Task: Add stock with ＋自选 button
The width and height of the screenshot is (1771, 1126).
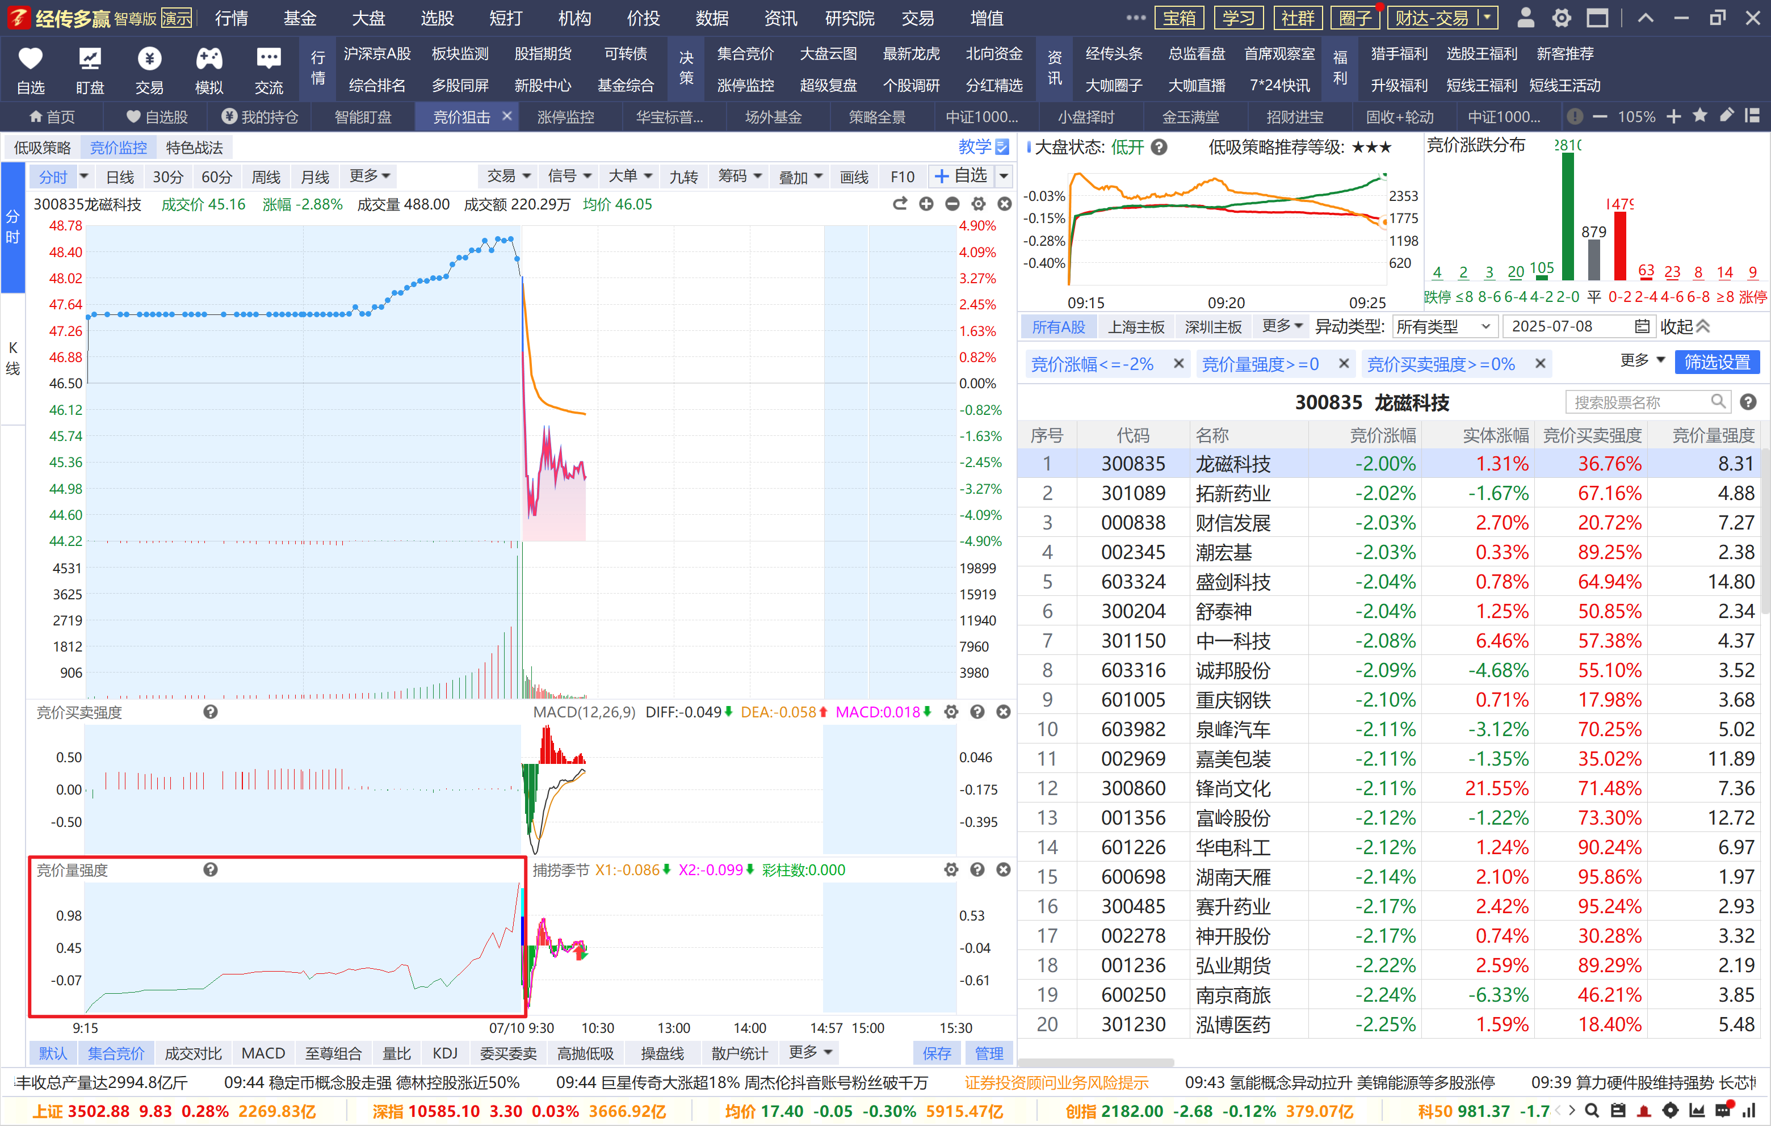Action: click(x=961, y=176)
